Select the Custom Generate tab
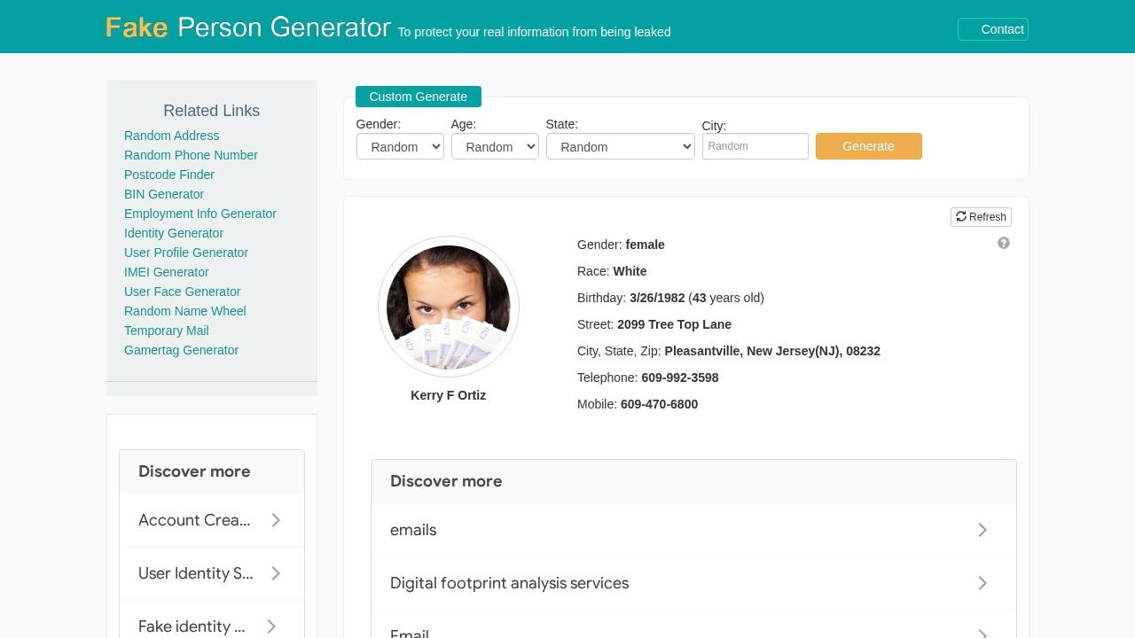1135x638 pixels. click(418, 97)
